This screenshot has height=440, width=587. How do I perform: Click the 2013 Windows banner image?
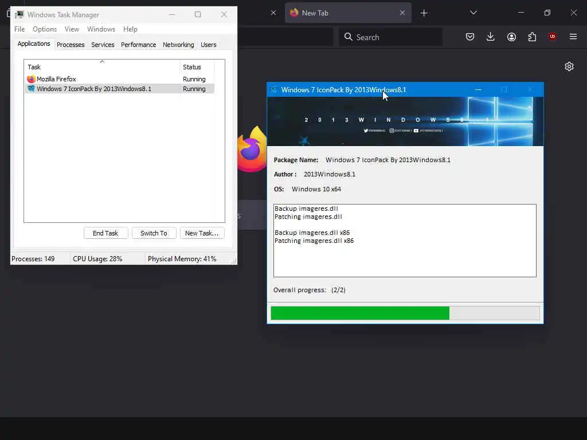tap(405, 121)
